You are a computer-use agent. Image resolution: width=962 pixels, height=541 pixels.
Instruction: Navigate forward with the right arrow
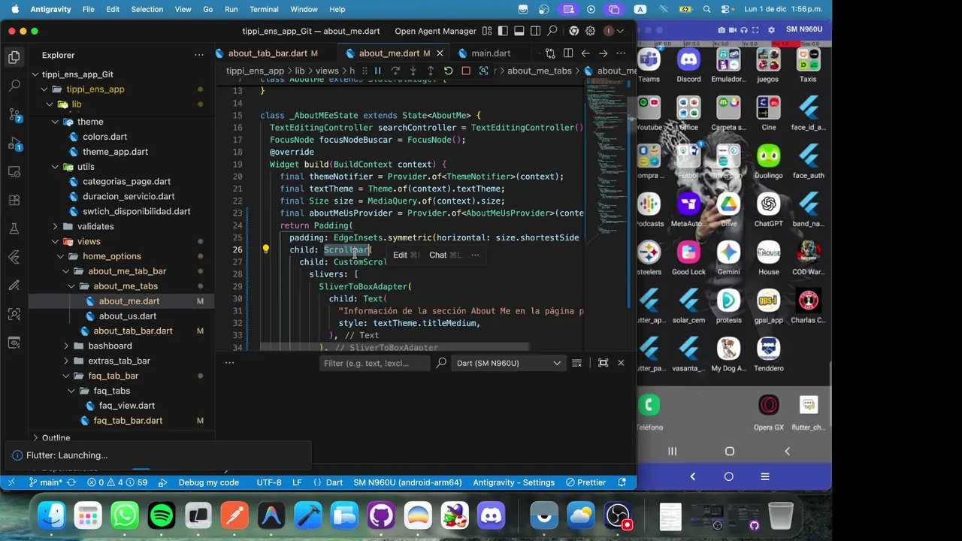pyautogui.click(x=603, y=53)
